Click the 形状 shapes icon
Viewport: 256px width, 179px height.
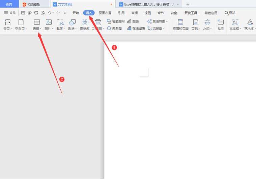coord(72,22)
